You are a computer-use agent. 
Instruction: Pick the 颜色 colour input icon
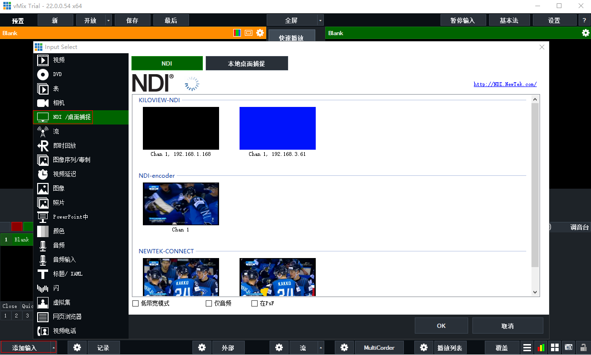tap(43, 231)
